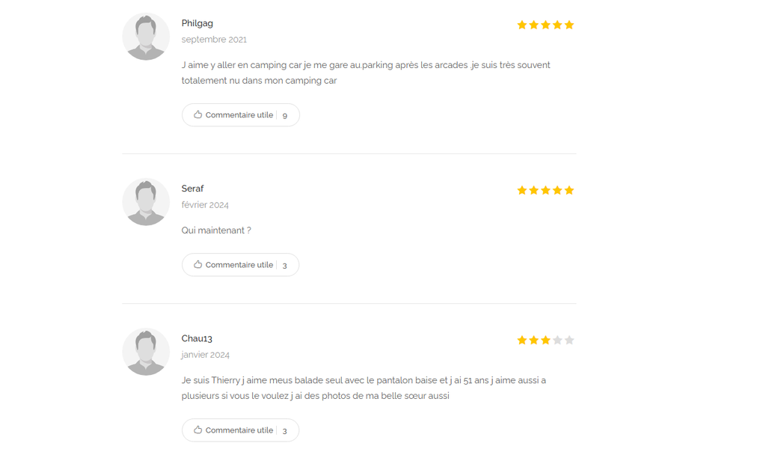Click the "Qui maintenant ?" review text
The height and width of the screenshot is (449, 766).
coord(216,230)
